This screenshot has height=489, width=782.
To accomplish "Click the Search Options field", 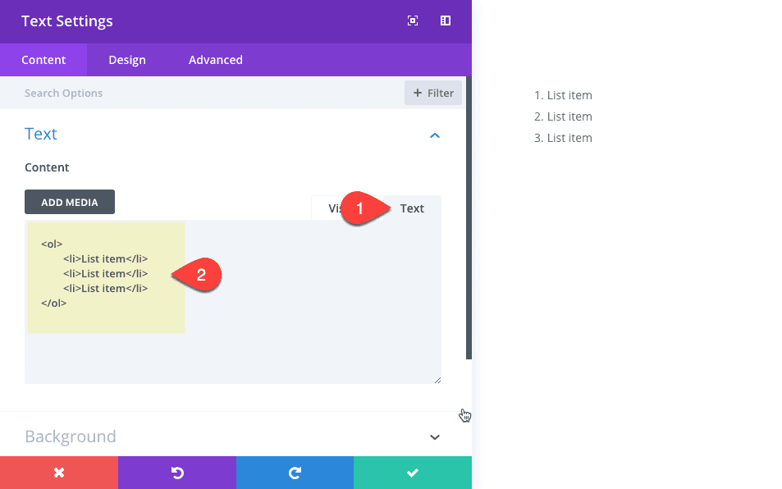I will tap(123, 92).
